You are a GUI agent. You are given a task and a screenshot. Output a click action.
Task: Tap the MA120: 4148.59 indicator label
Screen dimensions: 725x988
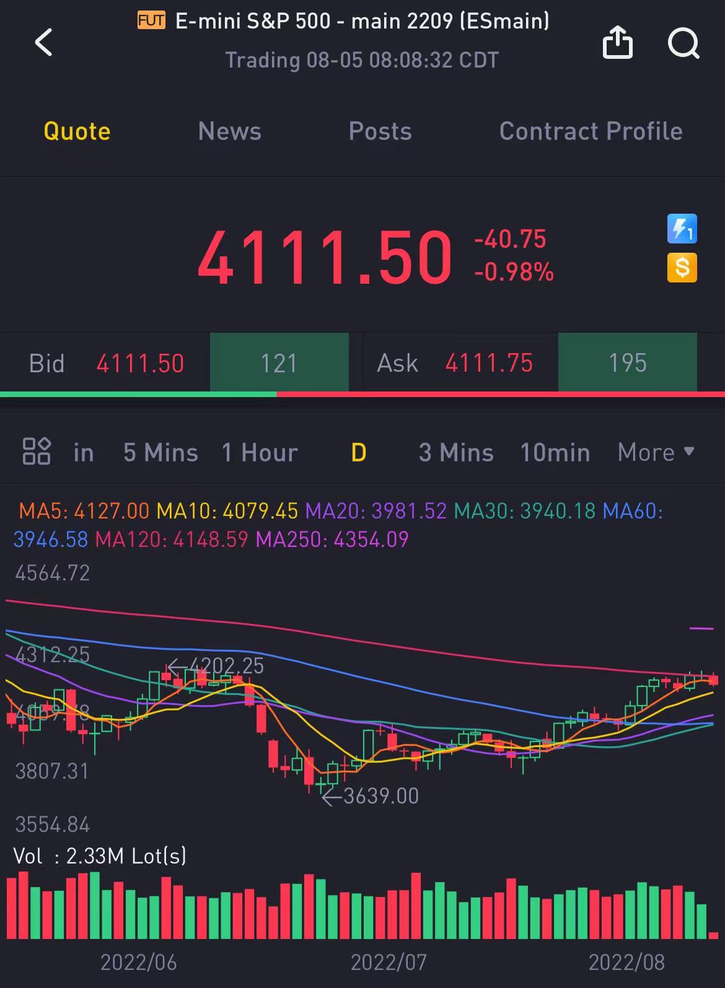click(172, 539)
